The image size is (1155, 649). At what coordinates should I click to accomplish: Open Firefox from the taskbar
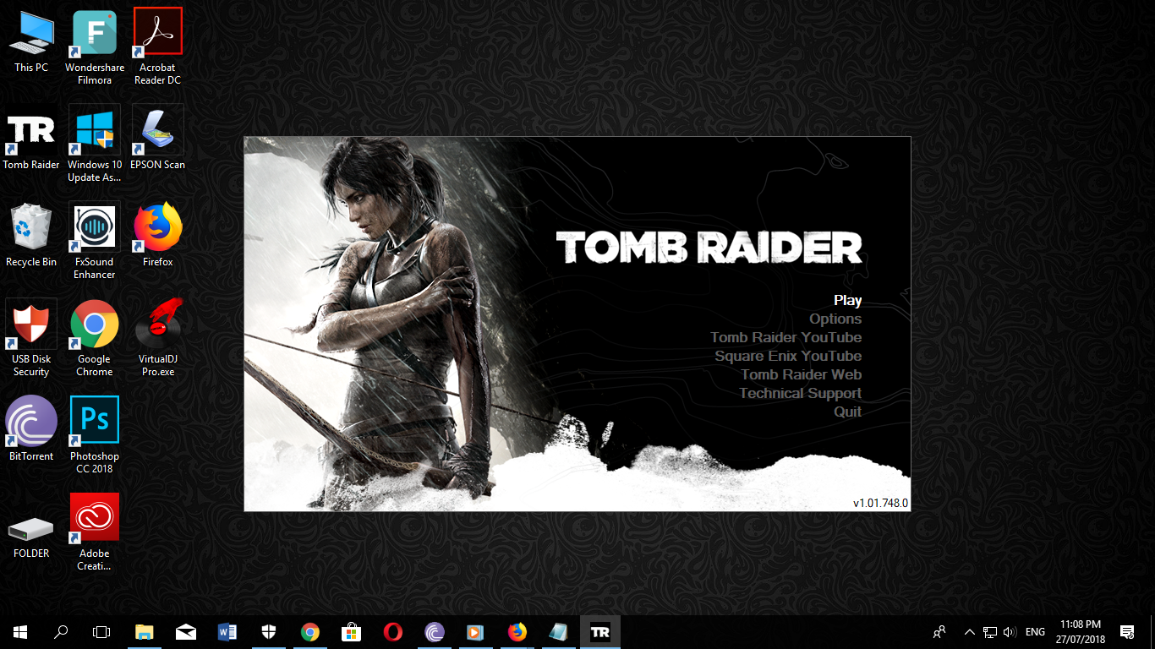(x=517, y=632)
